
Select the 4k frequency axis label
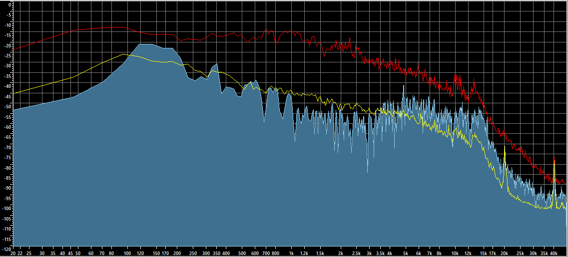coord(390,254)
